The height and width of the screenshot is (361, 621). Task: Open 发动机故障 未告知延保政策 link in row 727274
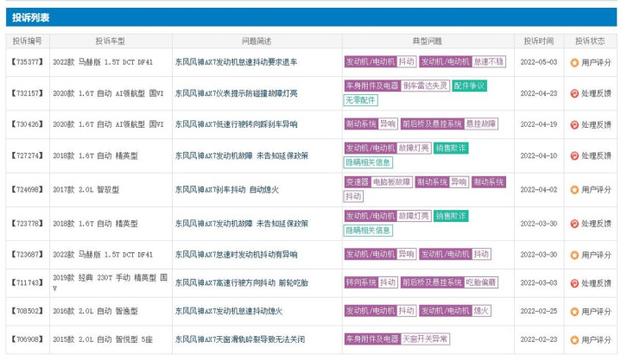tap(242, 155)
